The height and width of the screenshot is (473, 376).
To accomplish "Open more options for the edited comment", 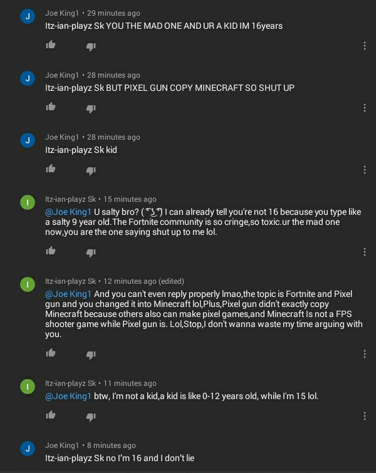I will 365,354.
